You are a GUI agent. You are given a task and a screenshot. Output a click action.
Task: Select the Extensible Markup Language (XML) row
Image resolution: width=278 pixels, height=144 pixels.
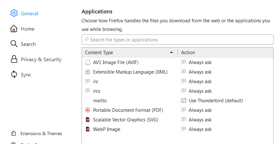(178, 72)
